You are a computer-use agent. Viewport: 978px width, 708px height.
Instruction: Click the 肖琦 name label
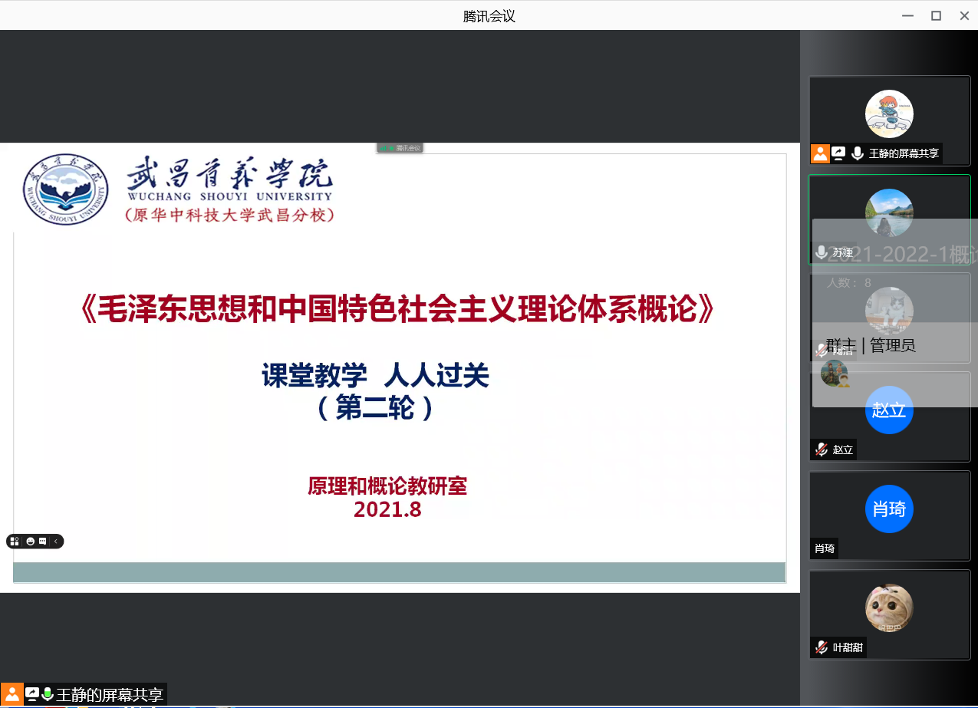pyautogui.click(x=825, y=548)
